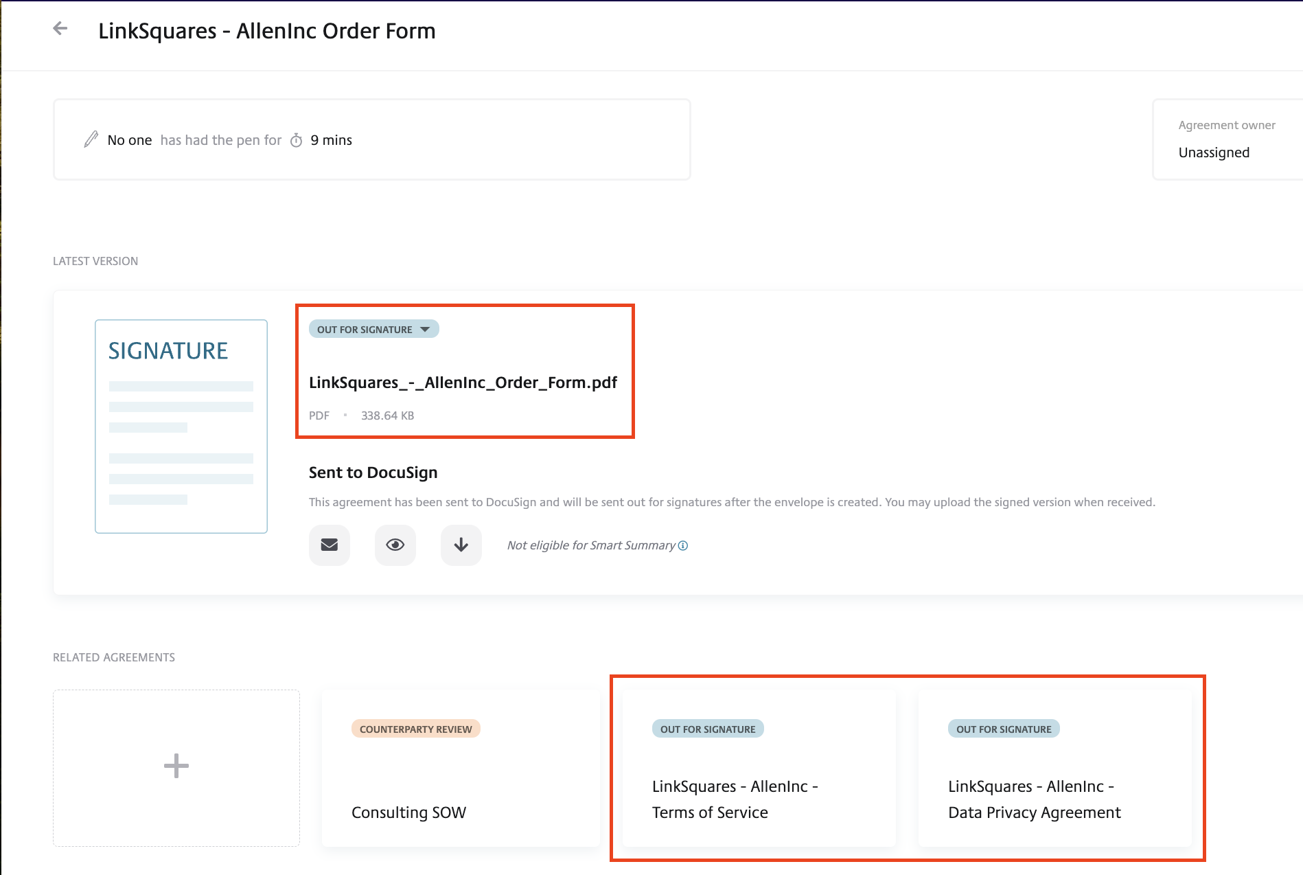Click LinkSquares_-_AllenInc_Order_Form.pdf file name
Image resolution: width=1303 pixels, height=875 pixels.
pyautogui.click(x=463, y=383)
